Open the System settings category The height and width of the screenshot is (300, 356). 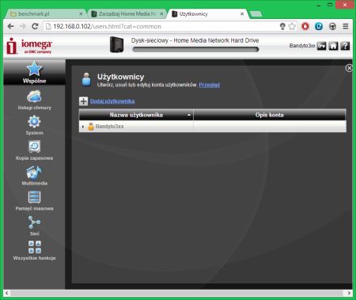(34, 125)
